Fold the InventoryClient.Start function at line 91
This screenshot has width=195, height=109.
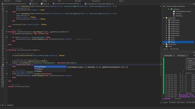[x=7, y=50]
